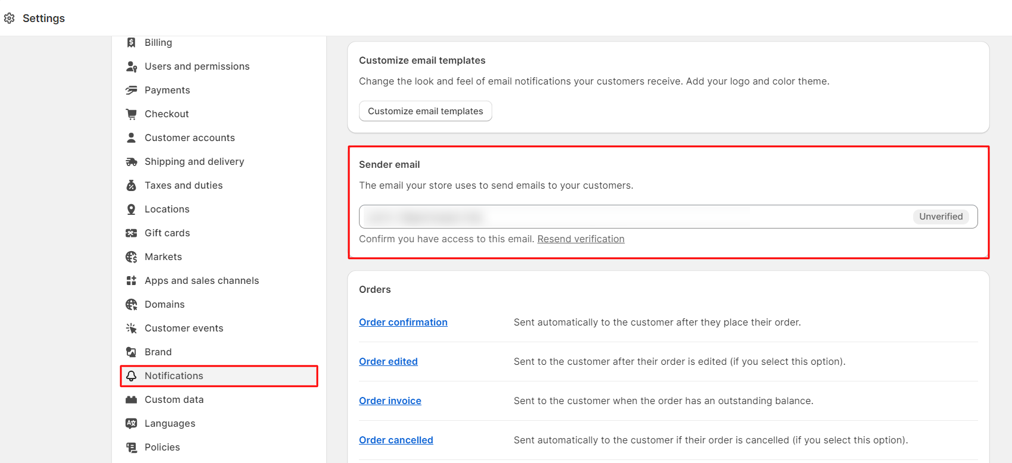Image resolution: width=1012 pixels, height=463 pixels.
Task: Click the sender email input field
Action: pyautogui.click(x=631, y=217)
